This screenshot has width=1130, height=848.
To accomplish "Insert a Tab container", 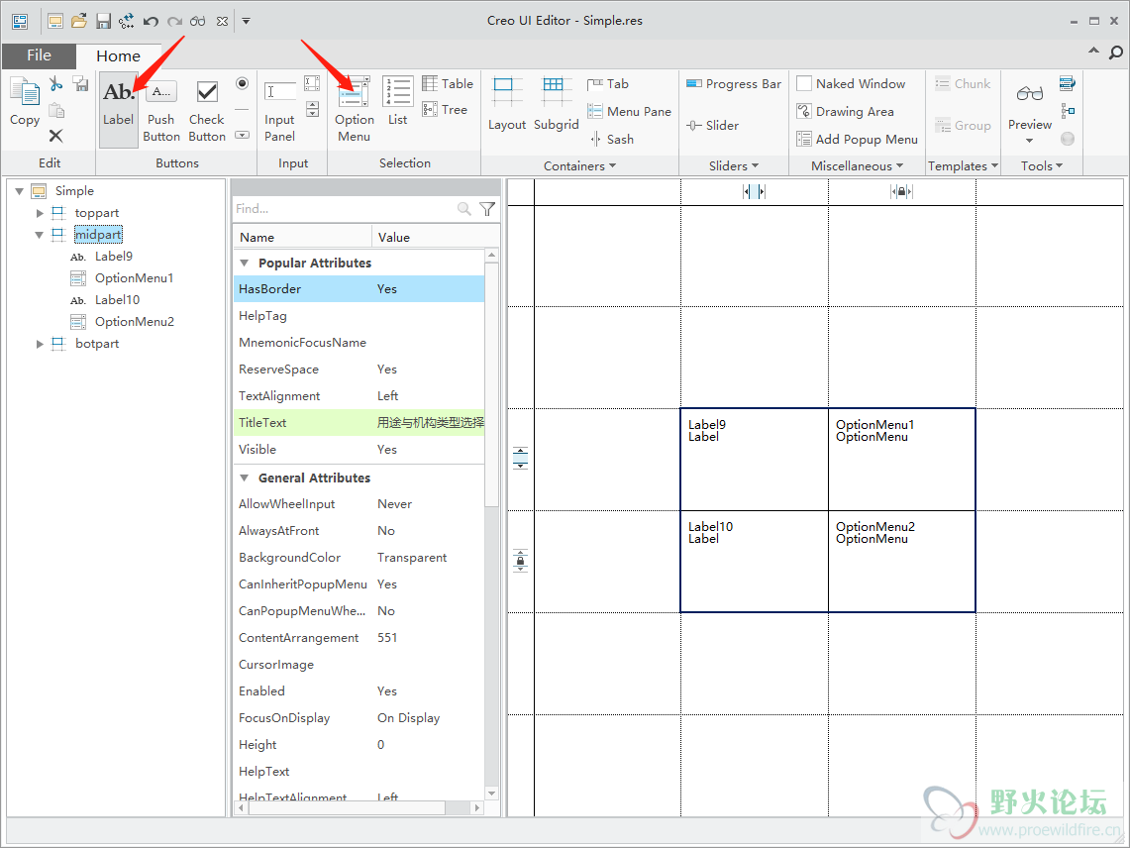I will point(607,83).
